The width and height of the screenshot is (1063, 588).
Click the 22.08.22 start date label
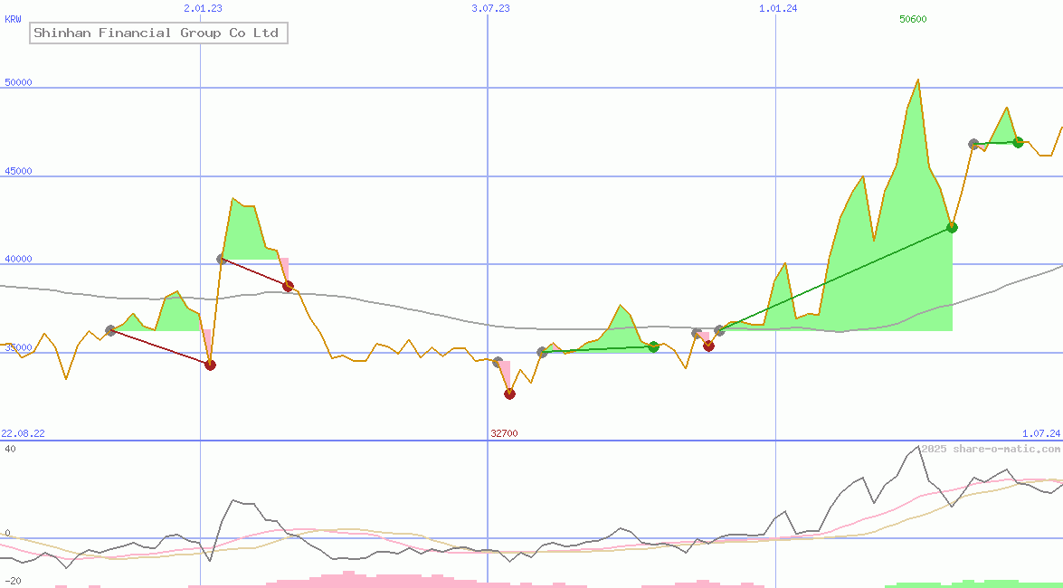pyautogui.click(x=23, y=433)
